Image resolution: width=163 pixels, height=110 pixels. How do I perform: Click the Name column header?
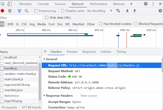(21, 52)
